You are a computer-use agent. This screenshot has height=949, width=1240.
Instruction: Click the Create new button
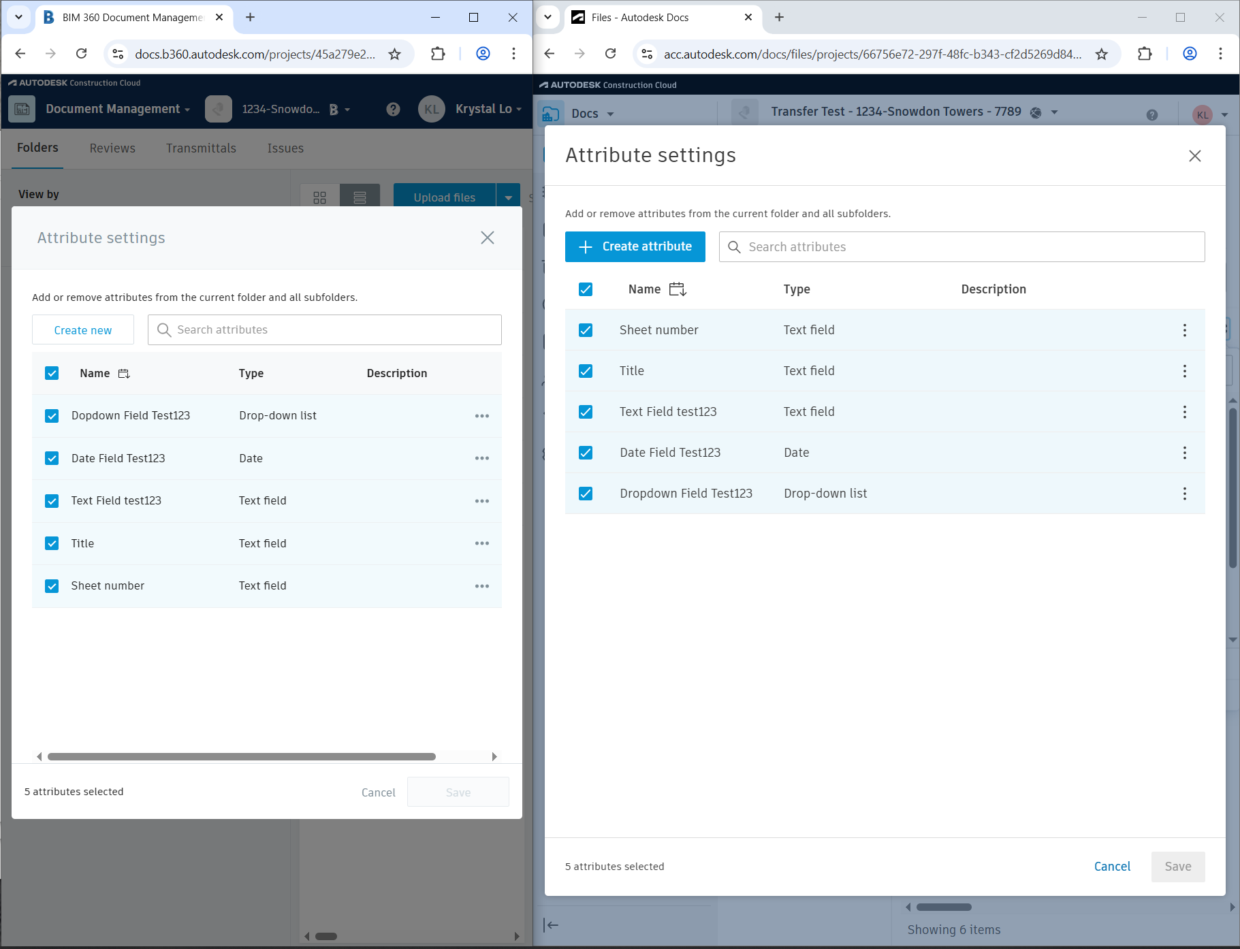click(x=83, y=330)
